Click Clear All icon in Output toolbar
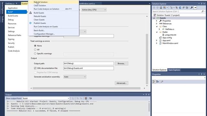 pyautogui.click(x=86, y=98)
